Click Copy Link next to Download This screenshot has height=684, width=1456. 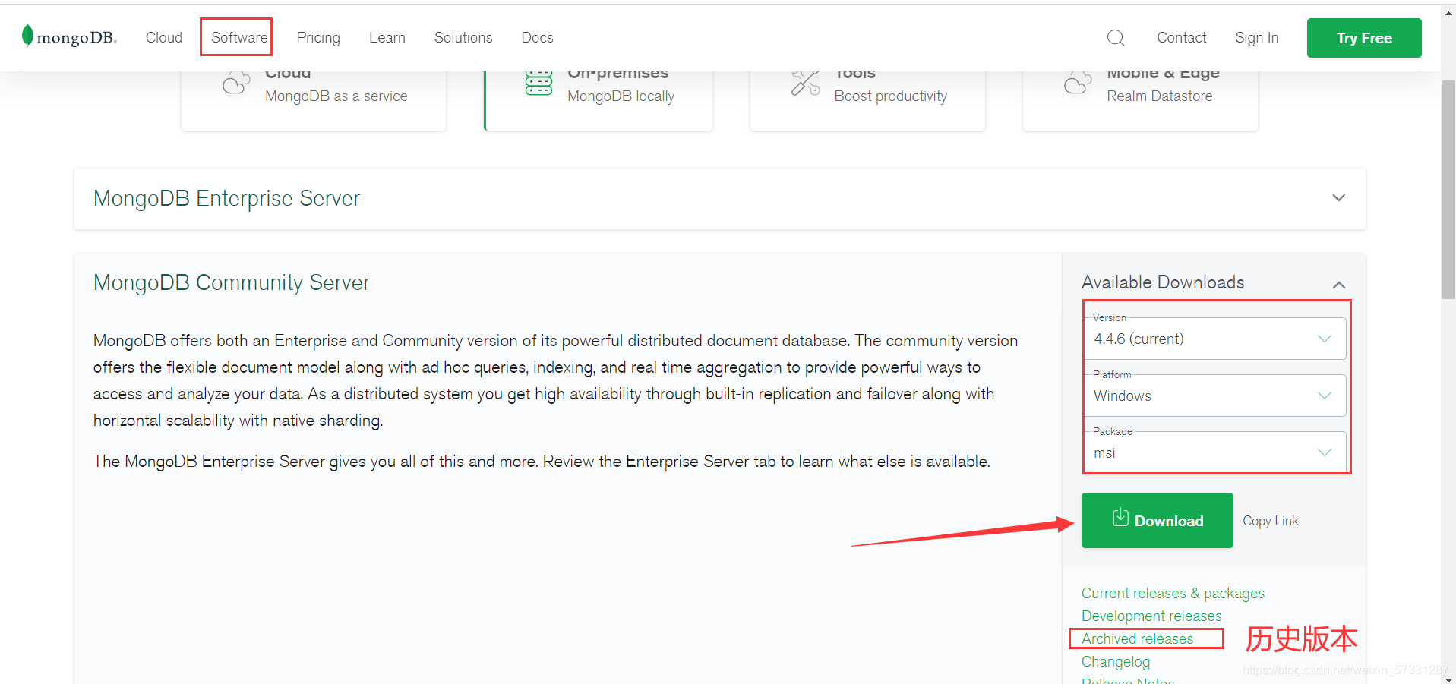click(1270, 521)
